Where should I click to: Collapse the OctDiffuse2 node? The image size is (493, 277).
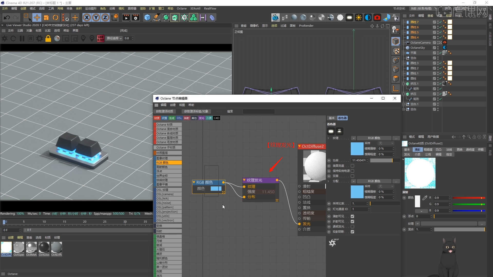(299, 146)
